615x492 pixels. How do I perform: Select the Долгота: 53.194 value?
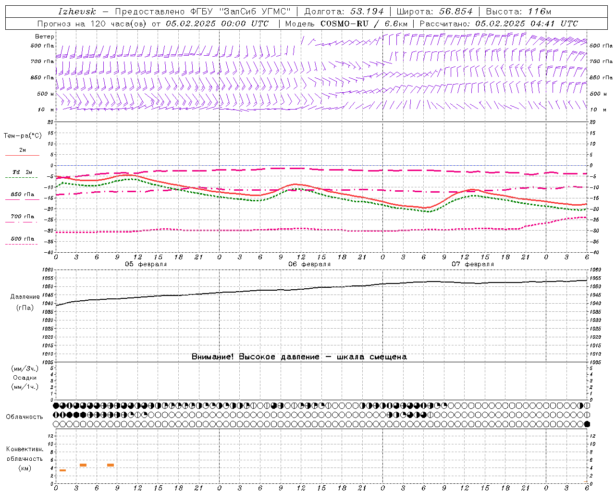tap(344, 12)
